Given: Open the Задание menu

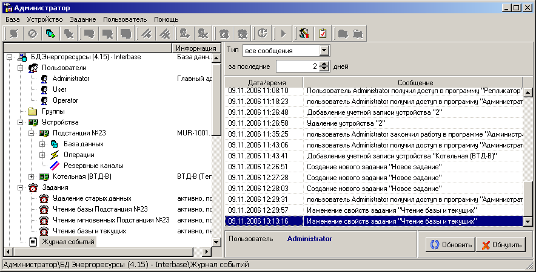Looking at the screenshot, I should coord(83,19).
